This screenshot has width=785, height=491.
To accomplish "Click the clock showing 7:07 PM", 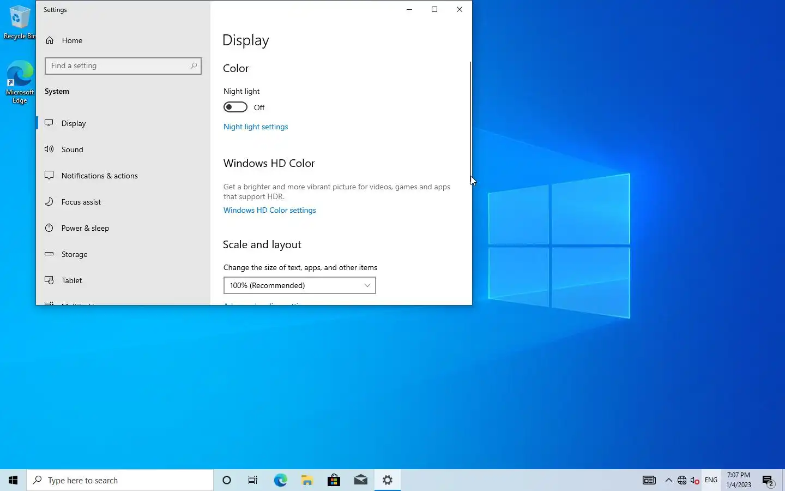I will (x=739, y=480).
